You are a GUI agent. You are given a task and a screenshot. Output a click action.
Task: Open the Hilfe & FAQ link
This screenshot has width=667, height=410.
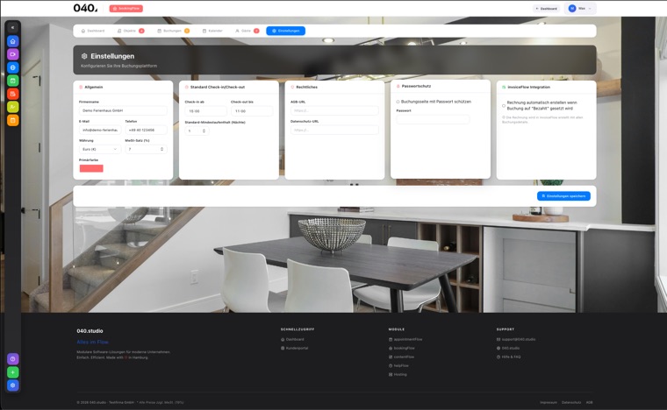click(508, 357)
